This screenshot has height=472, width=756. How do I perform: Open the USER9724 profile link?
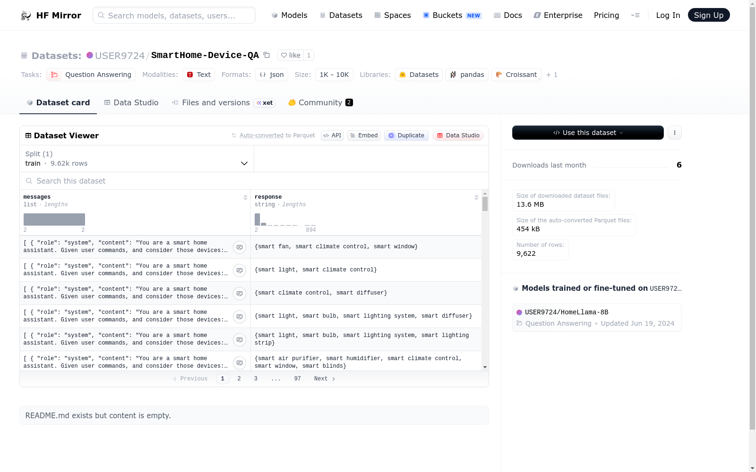(120, 55)
